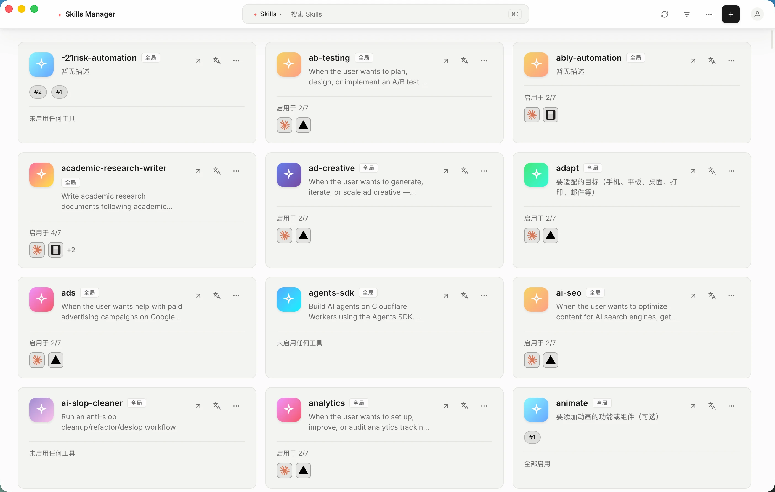Viewport: 775px width, 492px height.
Task: Open more options for ab-testing
Action: [x=484, y=61]
